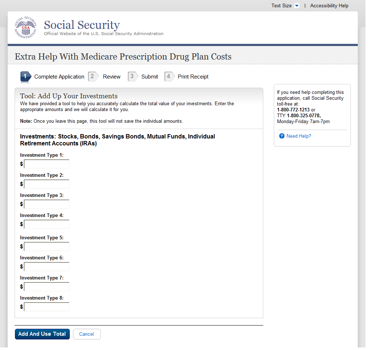Open the Accessibility Help link
The image size is (368, 350).
pos(329,6)
